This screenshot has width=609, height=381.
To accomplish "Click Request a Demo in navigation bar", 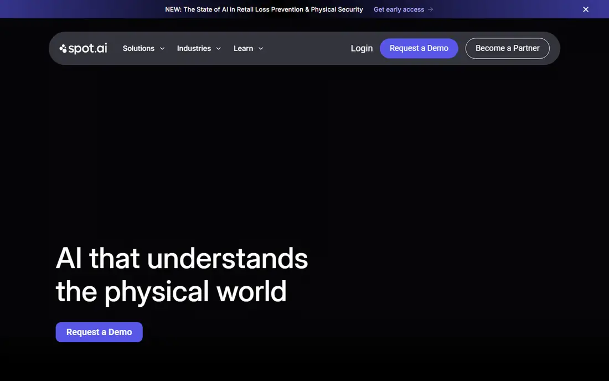I will tap(419, 48).
